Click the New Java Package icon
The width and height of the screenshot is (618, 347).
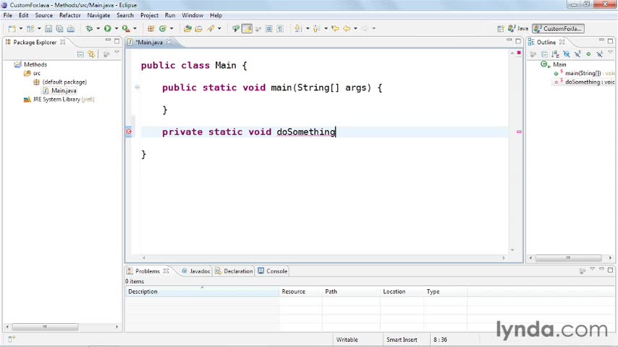point(151,28)
